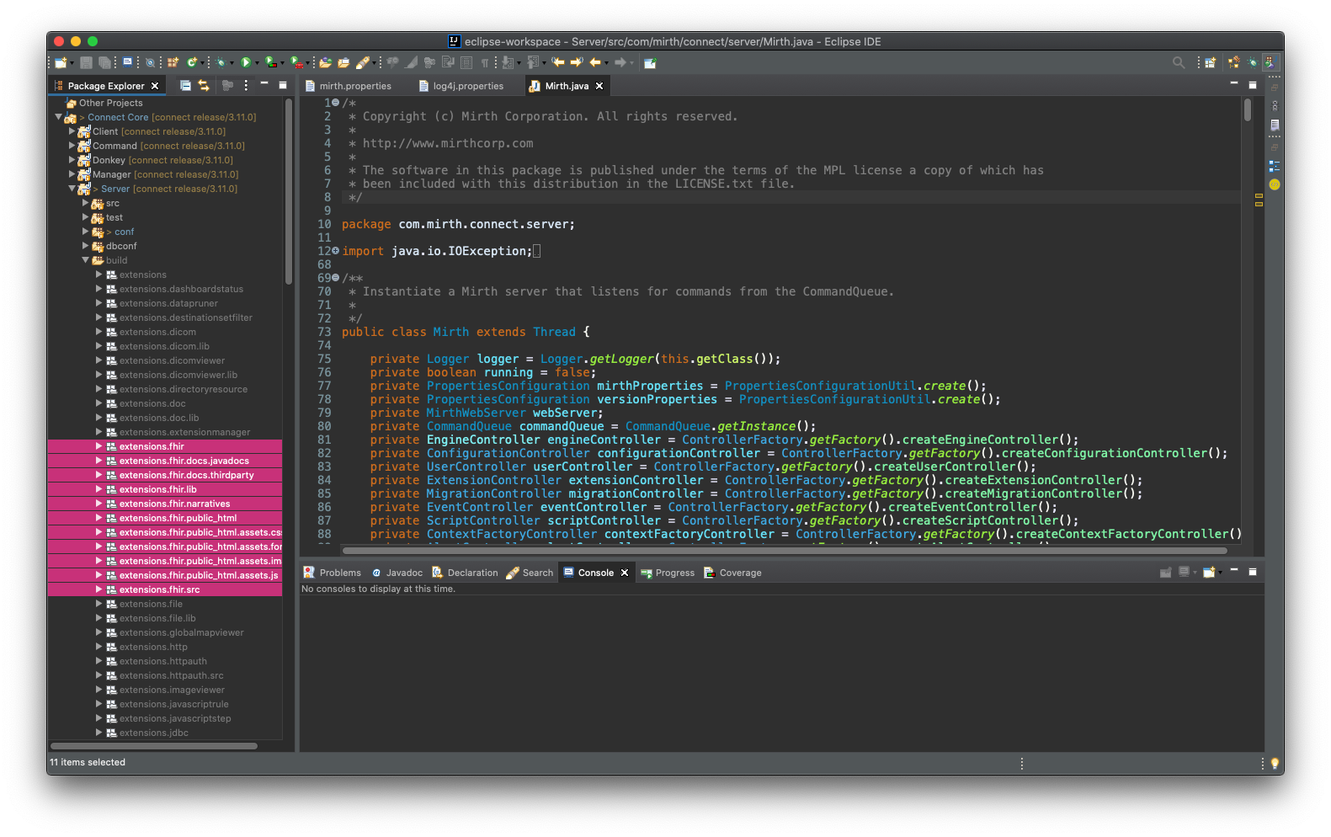This screenshot has width=1331, height=837.
Task: Toggle Mark Occurrences icon in toolbar
Action: click(410, 62)
